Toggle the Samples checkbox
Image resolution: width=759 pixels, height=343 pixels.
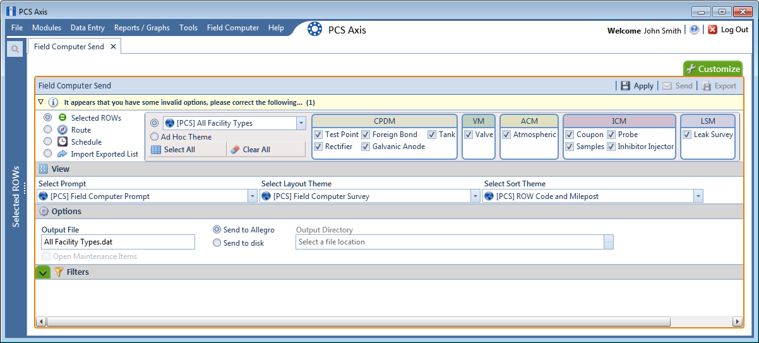click(570, 147)
